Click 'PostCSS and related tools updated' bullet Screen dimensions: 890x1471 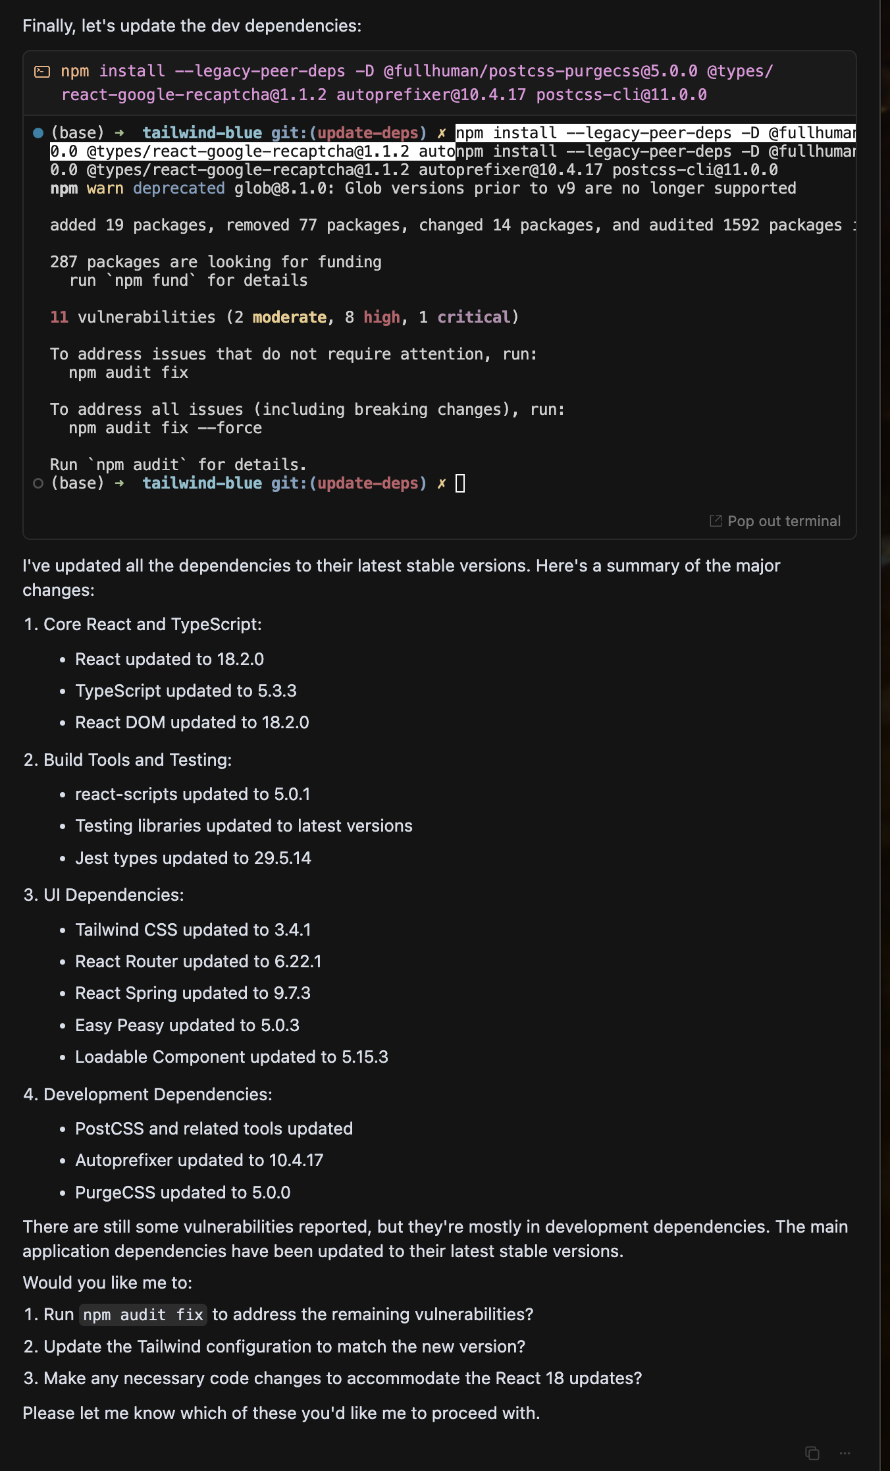[x=214, y=1129]
